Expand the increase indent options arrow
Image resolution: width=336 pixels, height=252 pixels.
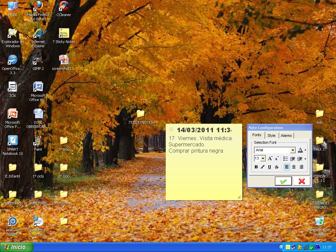point(305,159)
